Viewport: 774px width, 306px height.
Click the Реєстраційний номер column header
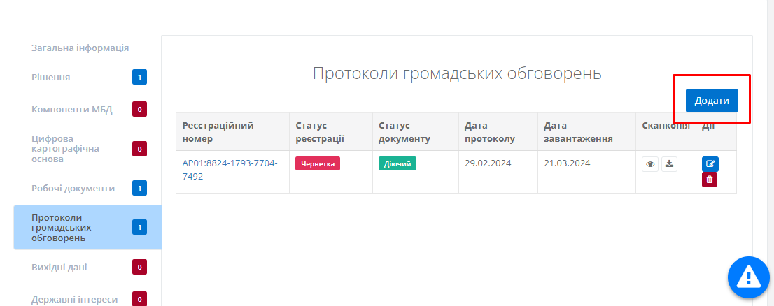click(x=218, y=132)
